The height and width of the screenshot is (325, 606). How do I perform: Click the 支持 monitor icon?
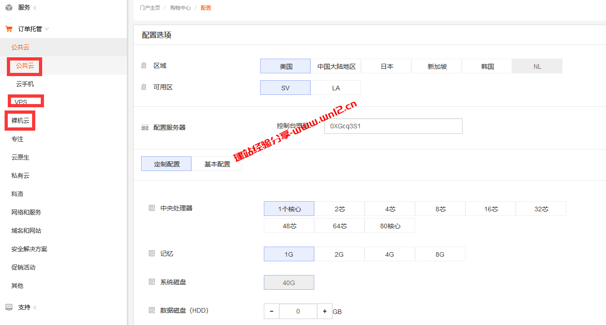tap(9, 307)
